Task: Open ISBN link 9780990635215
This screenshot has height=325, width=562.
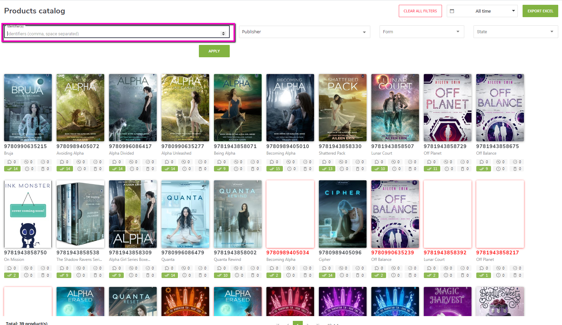Action: 25,146
